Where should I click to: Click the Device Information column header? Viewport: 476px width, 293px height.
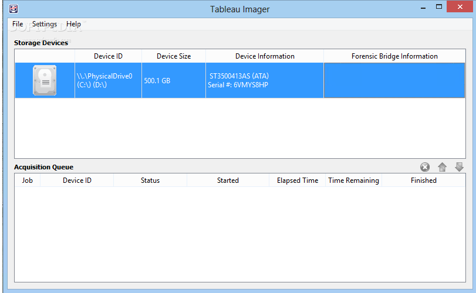click(265, 56)
